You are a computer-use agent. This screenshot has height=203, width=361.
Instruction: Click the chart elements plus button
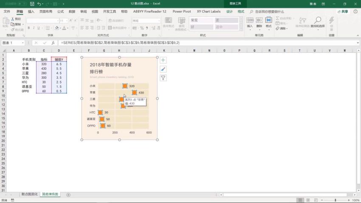(163, 60)
